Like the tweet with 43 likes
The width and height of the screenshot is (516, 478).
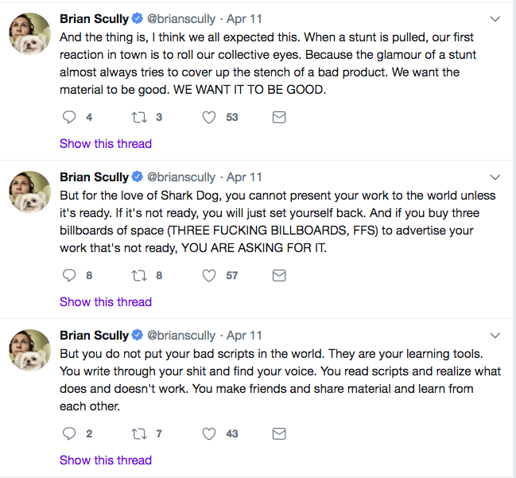point(209,434)
